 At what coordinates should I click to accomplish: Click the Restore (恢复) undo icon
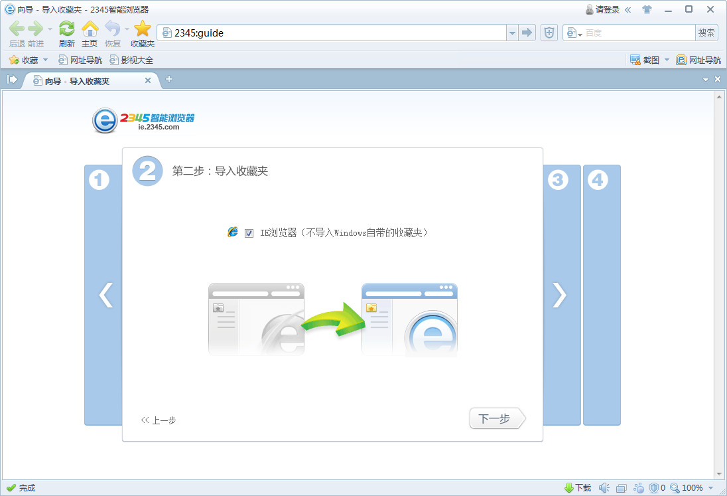point(112,29)
